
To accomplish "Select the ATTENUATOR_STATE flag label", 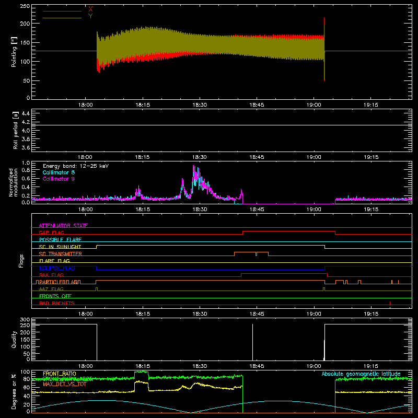I will tap(63, 226).
